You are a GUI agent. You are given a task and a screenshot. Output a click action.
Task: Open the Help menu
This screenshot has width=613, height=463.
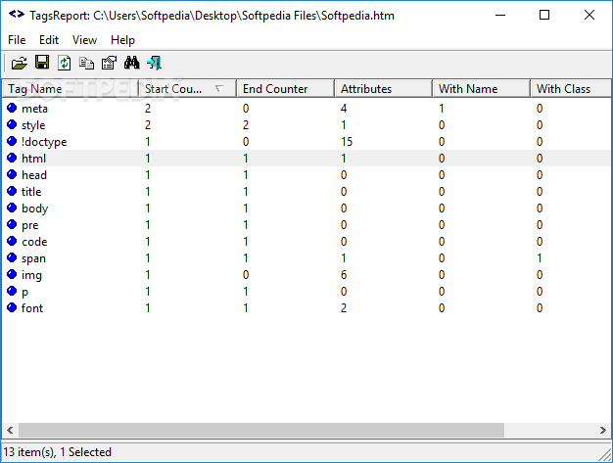[122, 40]
